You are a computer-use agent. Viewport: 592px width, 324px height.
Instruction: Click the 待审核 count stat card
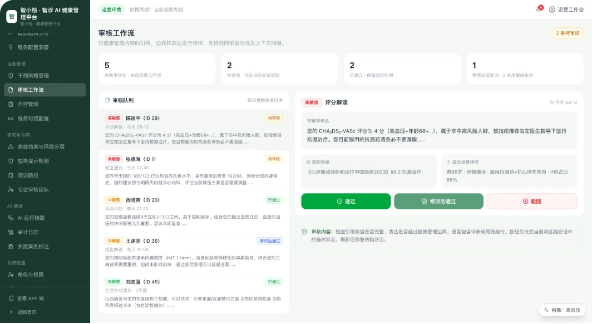(279, 68)
